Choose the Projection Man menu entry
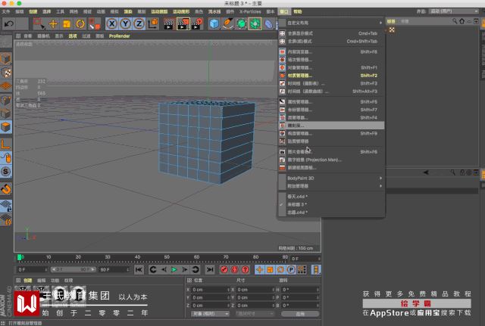The width and height of the screenshot is (485, 326). 331,160
